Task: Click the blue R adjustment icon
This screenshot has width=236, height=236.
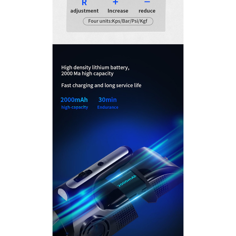Action: pos(84,3)
